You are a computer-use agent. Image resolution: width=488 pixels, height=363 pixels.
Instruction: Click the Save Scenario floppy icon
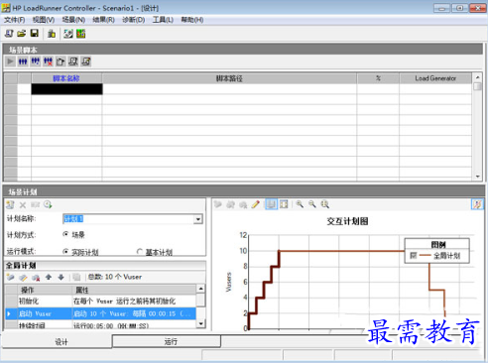(x=35, y=34)
